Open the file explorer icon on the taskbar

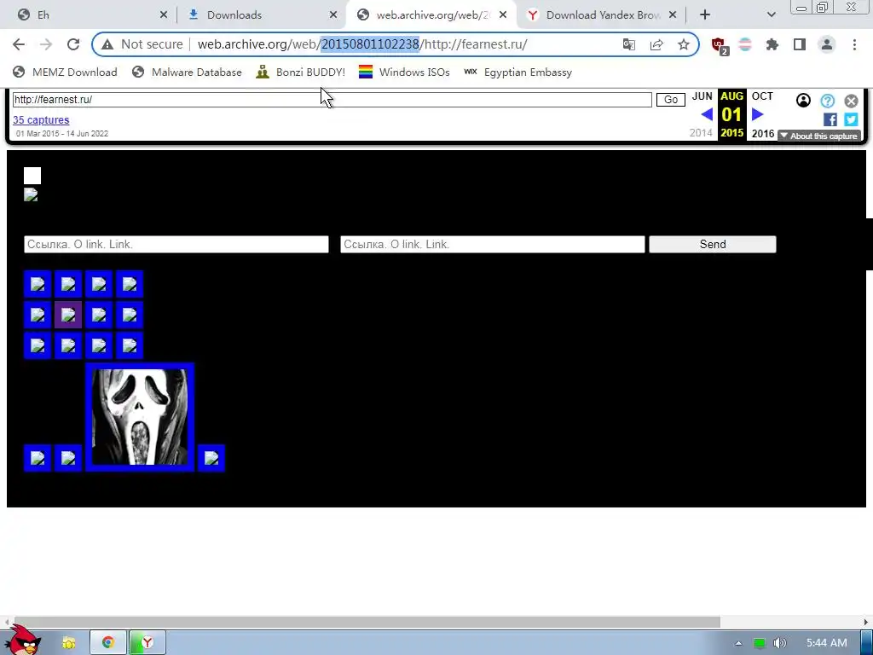(68, 643)
